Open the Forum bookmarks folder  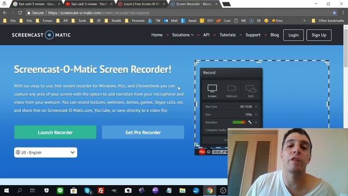pos(44,21)
